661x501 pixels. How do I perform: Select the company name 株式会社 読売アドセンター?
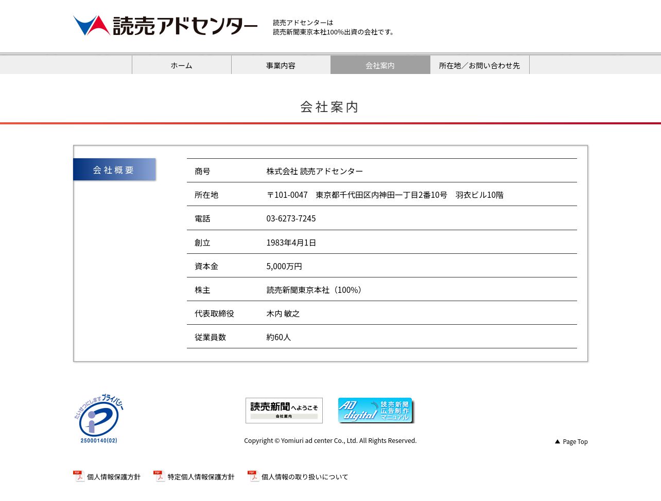click(x=315, y=171)
